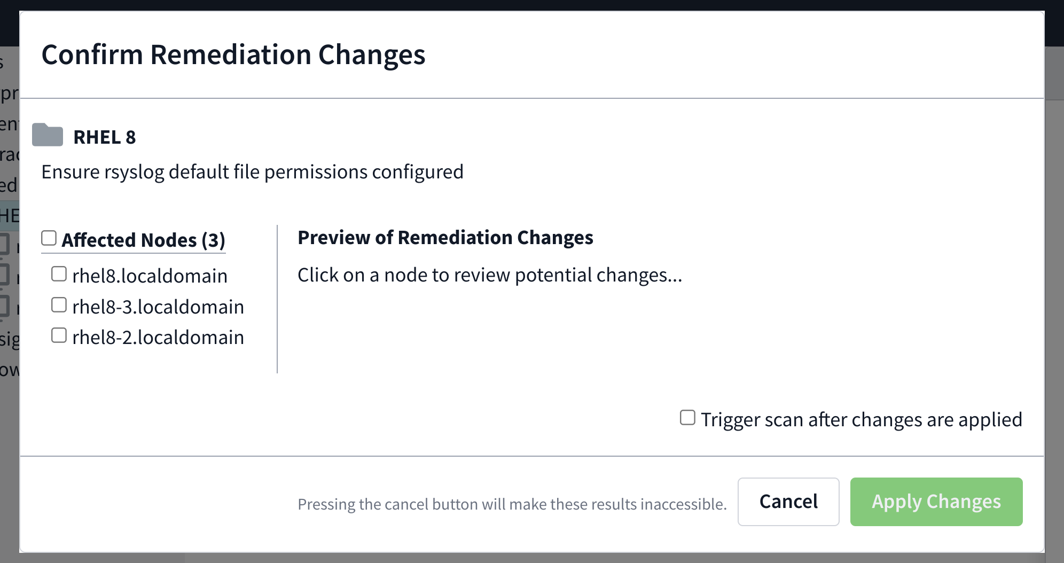Click the folder icon beside RHEL 8
This screenshot has height=563, width=1064.
tap(47, 135)
